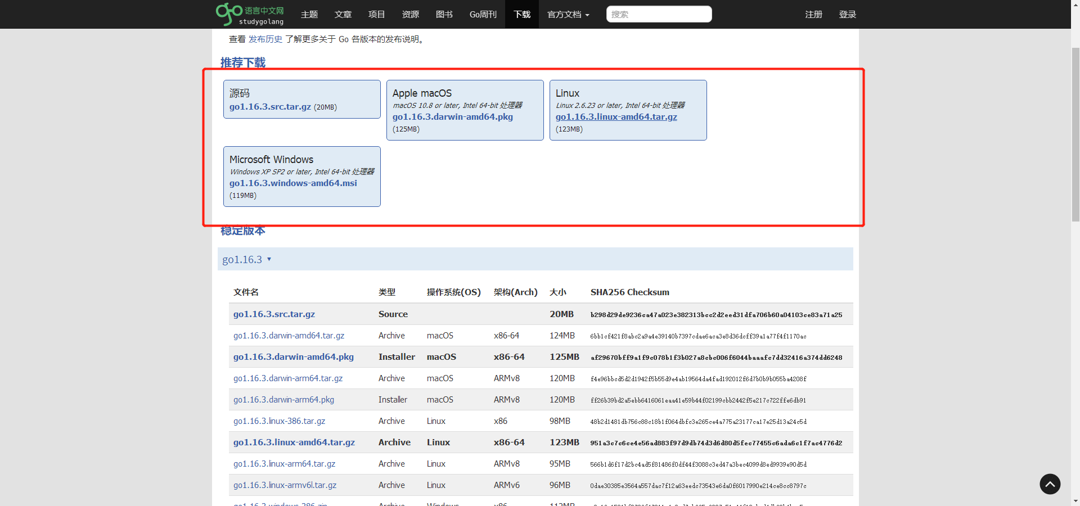The image size is (1080, 506).
Task: Click go1.16.3.src.tar.gz in the file table
Action: coord(274,314)
